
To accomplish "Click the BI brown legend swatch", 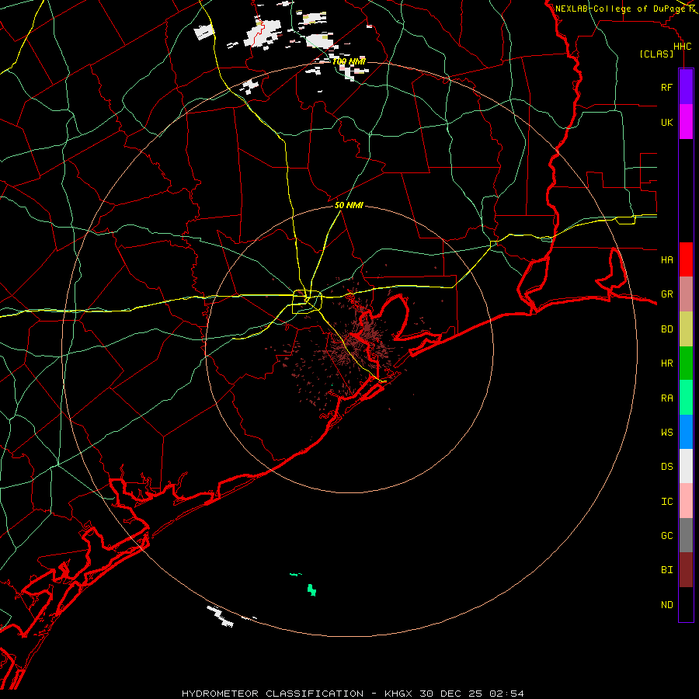I will pyautogui.click(x=686, y=570).
